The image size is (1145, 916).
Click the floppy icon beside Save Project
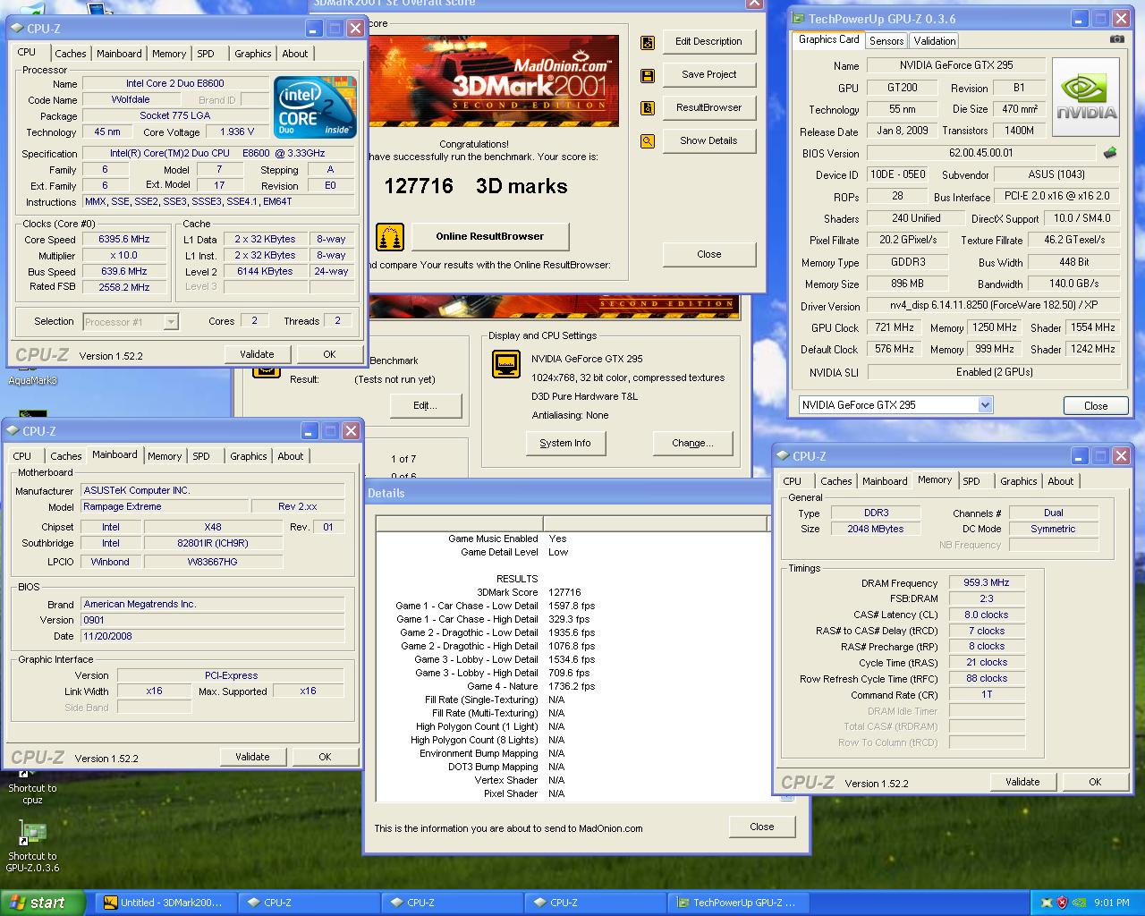pyautogui.click(x=648, y=75)
